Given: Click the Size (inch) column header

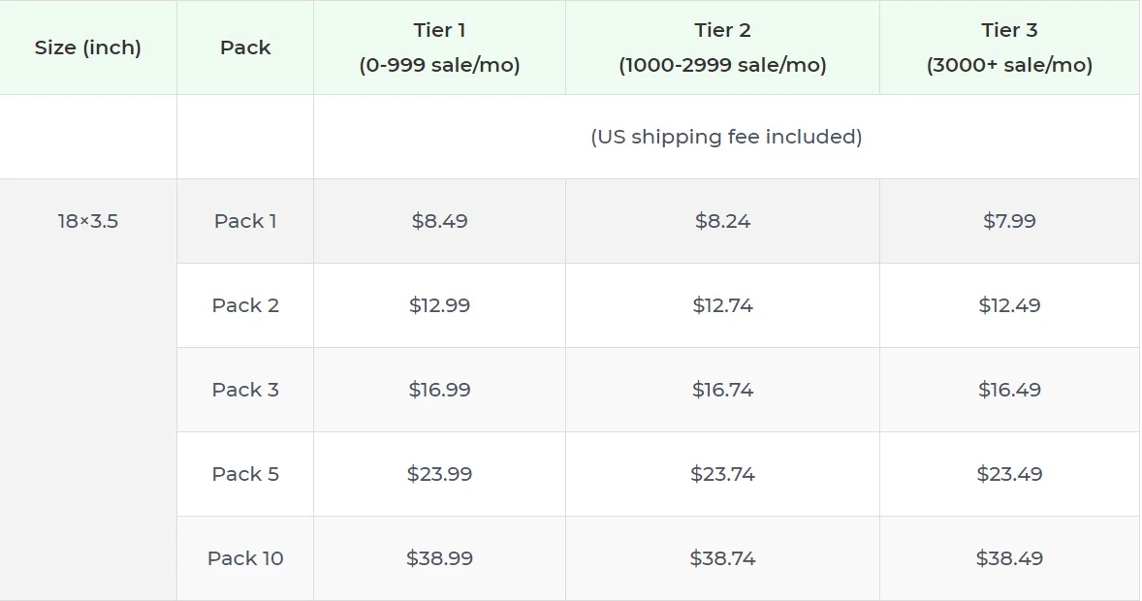Looking at the screenshot, I should 88,47.
